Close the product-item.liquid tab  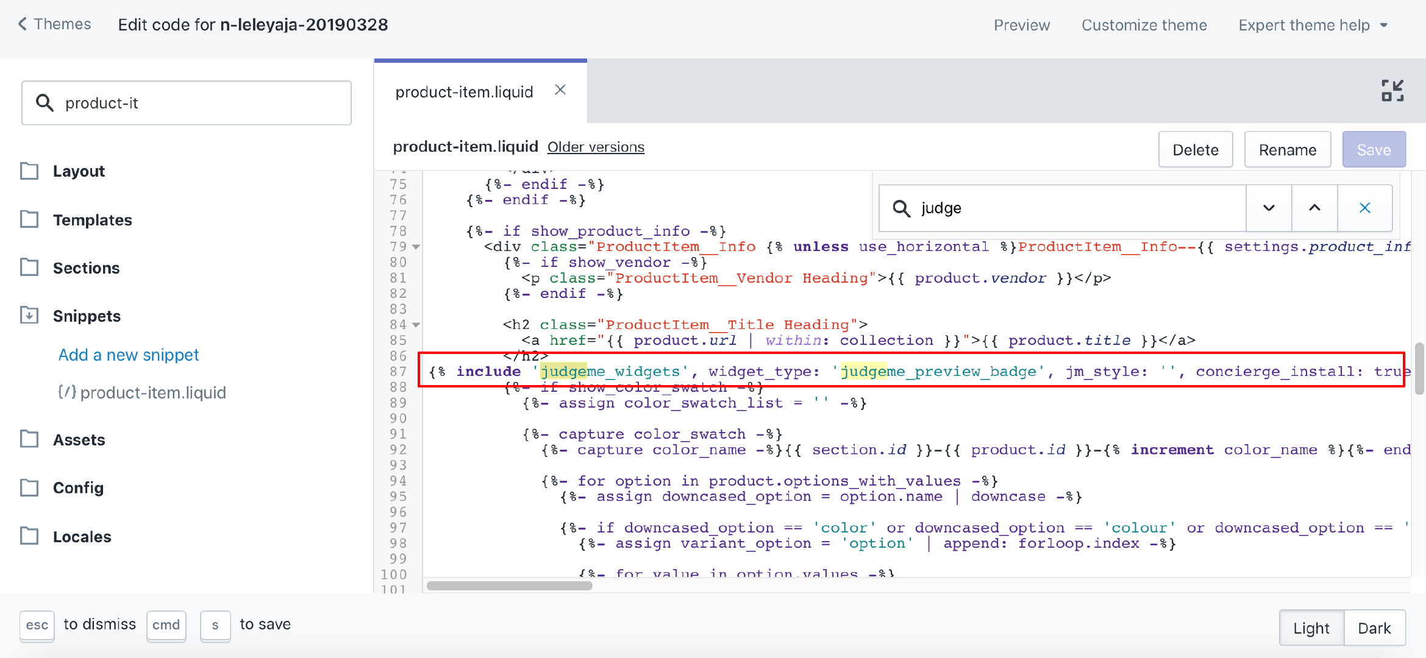[560, 90]
